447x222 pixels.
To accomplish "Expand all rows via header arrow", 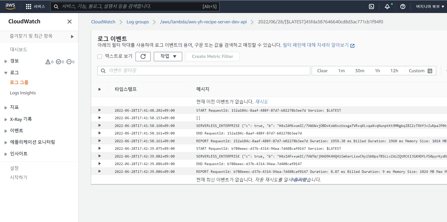I will (x=100, y=89).
